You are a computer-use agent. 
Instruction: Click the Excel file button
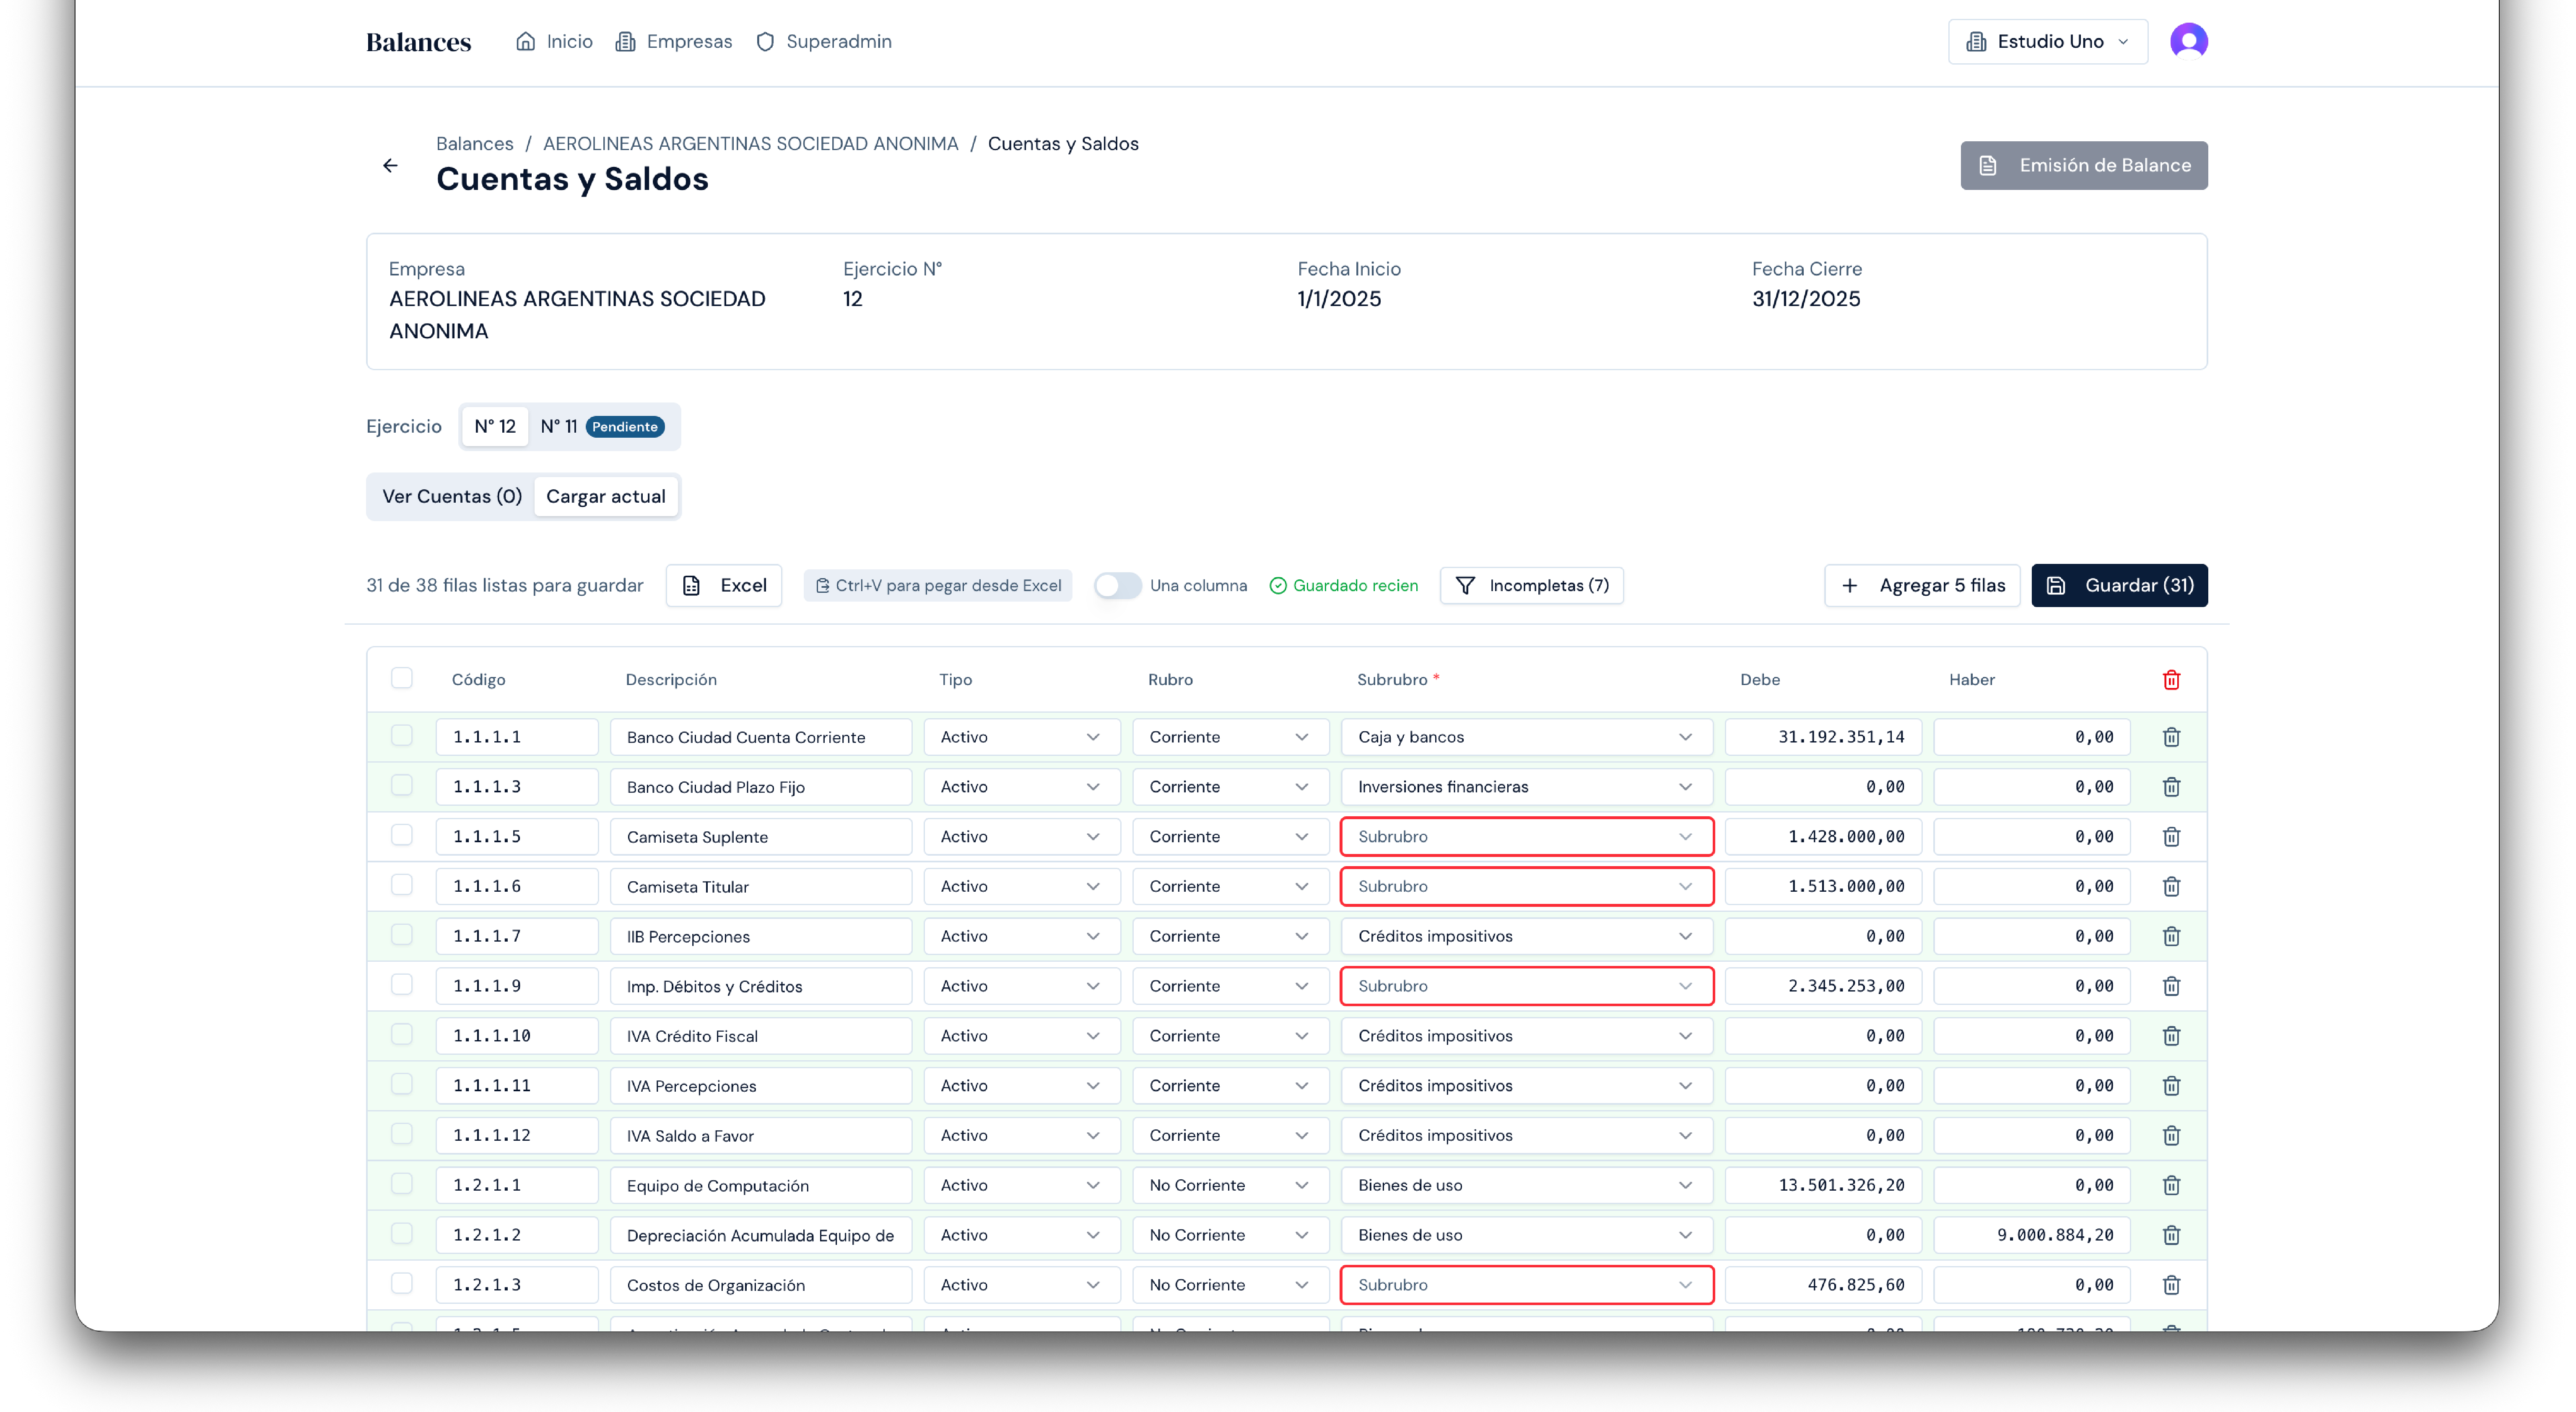[x=724, y=585]
